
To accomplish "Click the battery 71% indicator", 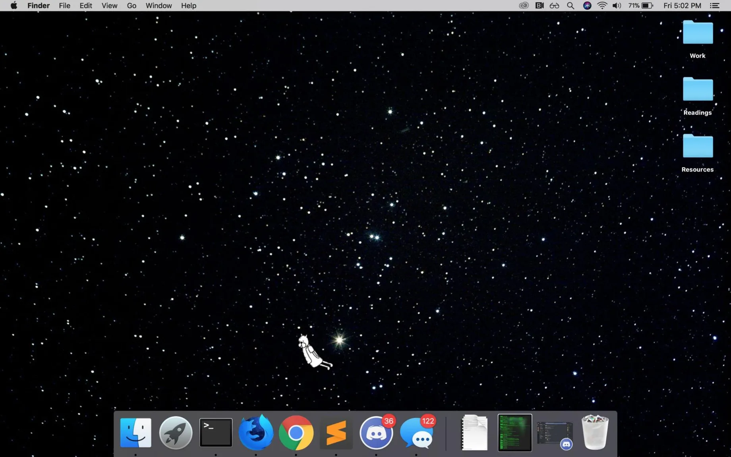I will click(x=640, y=6).
